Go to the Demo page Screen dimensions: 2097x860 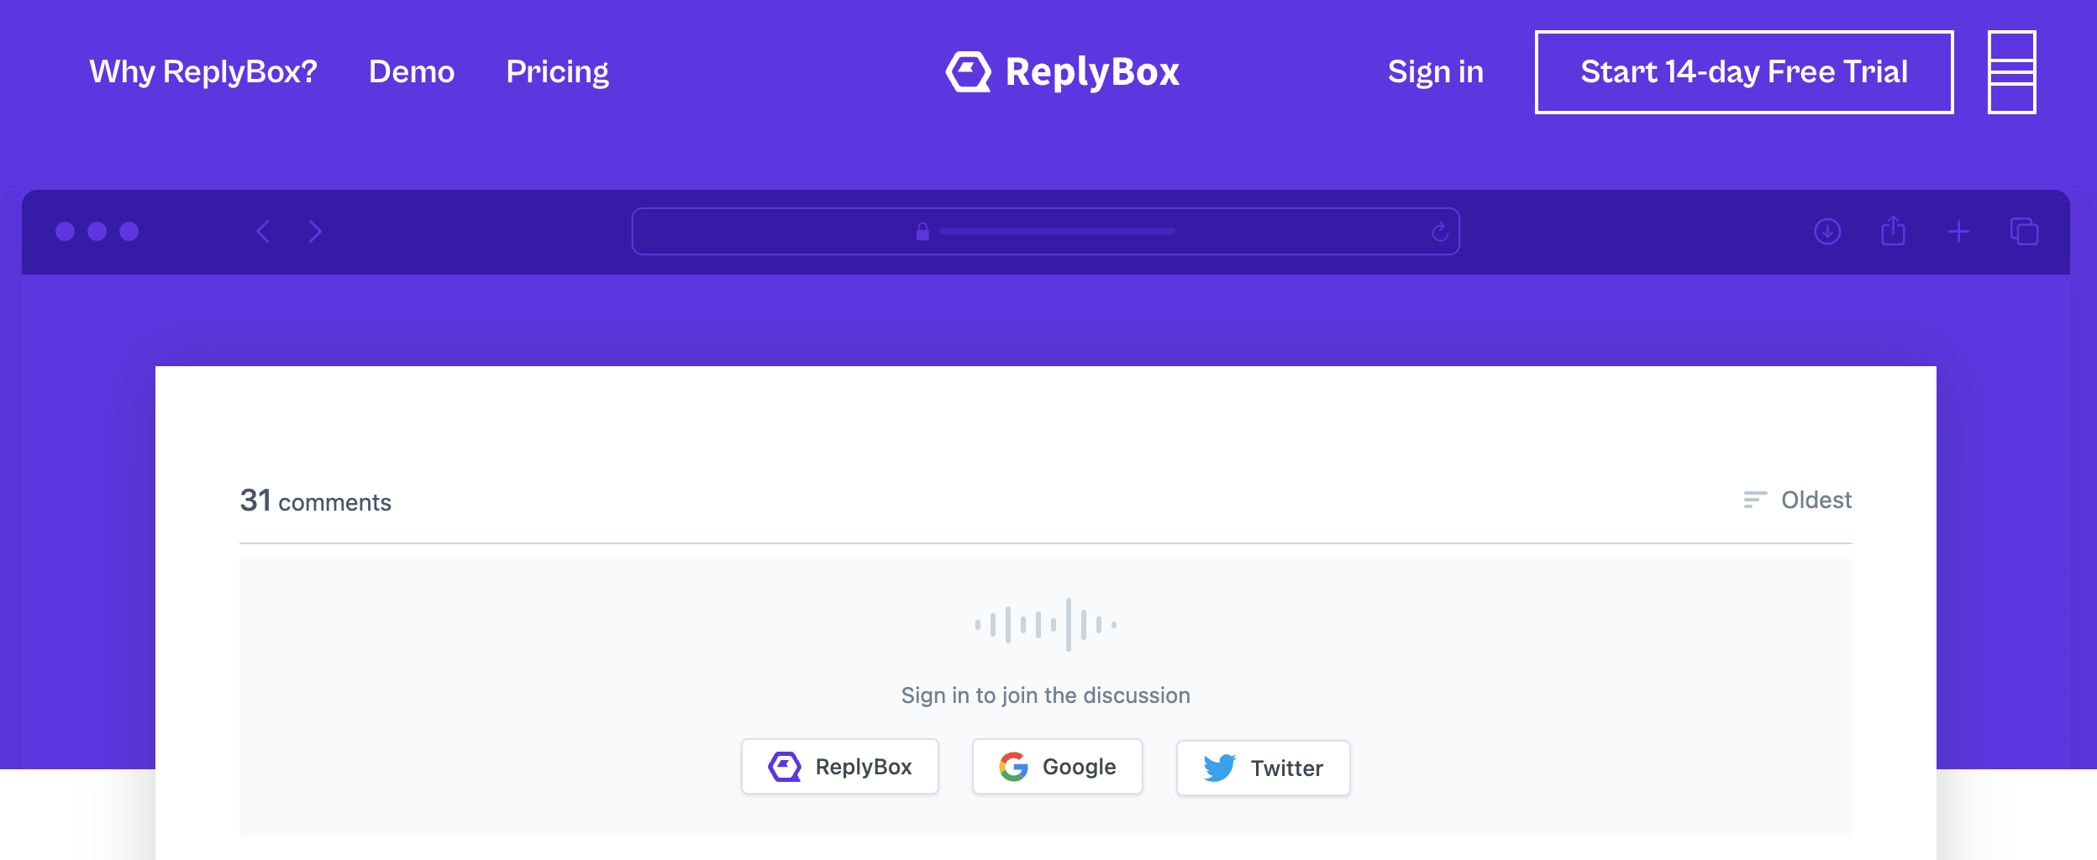pyautogui.click(x=412, y=72)
